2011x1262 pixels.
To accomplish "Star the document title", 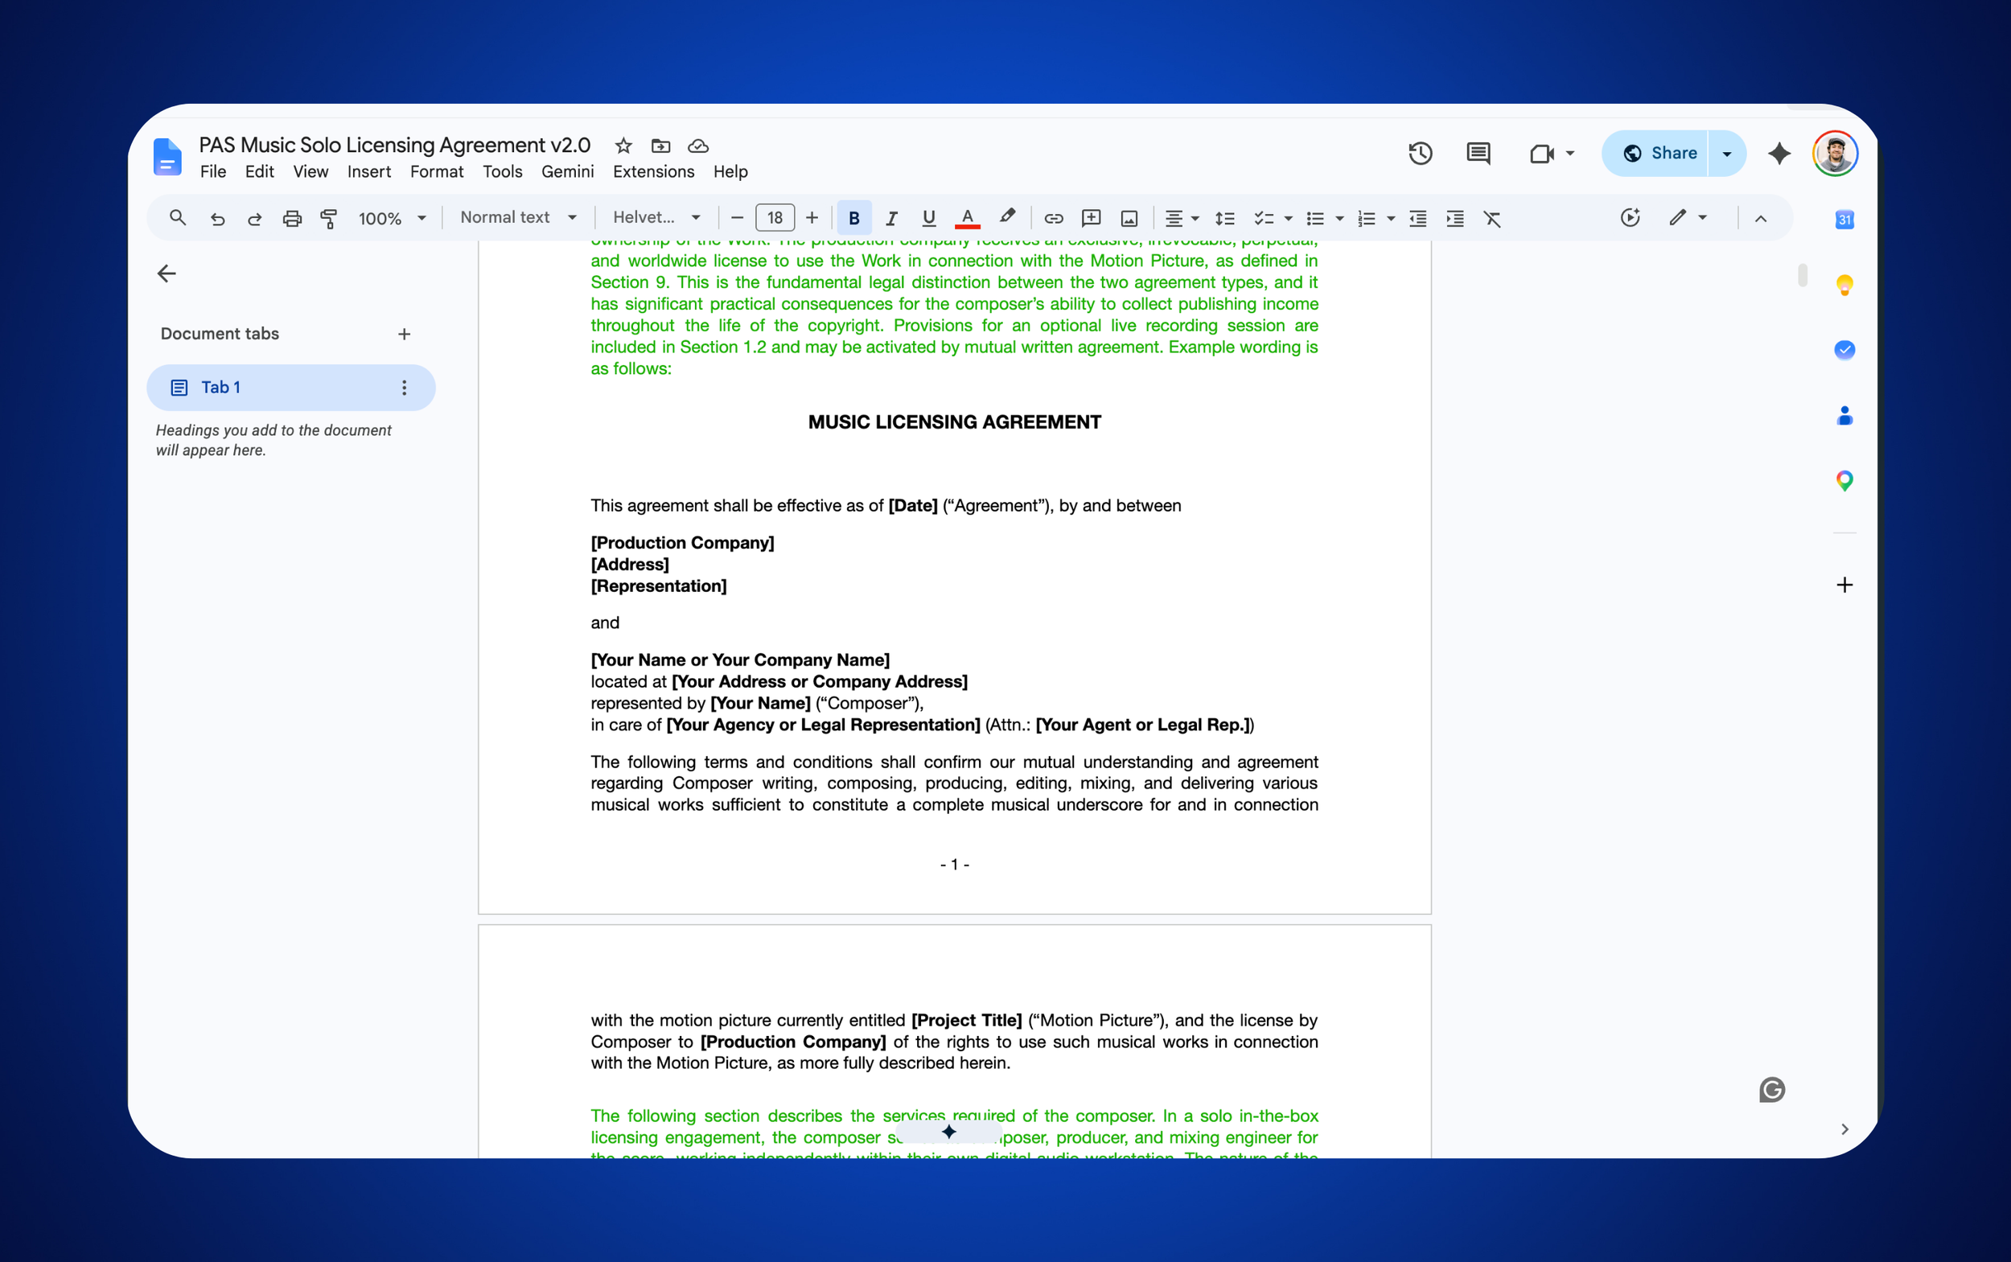I will tap(623, 146).
